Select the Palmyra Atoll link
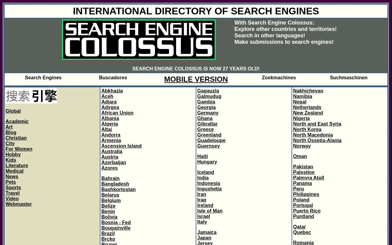392x245 pixels. (309, 178)
